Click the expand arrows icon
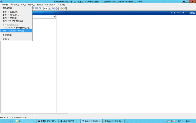Screen dimensions: 196x123 coord(57,8)
